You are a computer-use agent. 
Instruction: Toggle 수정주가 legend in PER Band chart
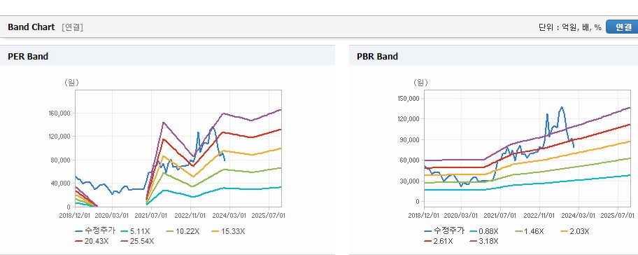(95, 231)
